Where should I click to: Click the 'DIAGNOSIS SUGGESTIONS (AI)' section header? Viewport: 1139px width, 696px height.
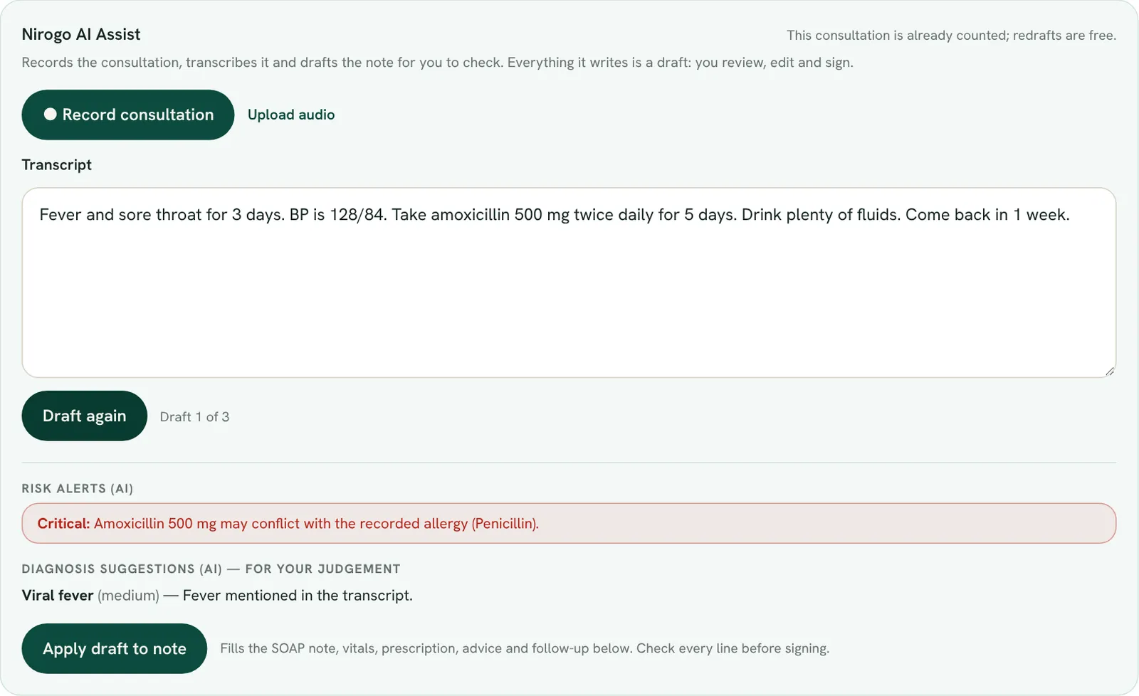click(211, 569)
